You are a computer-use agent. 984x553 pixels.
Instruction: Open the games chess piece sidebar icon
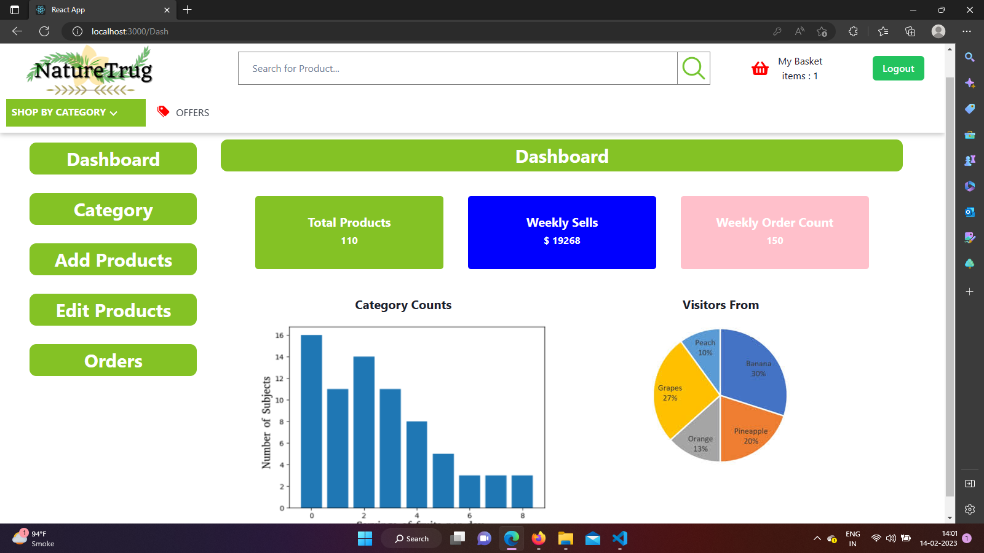[970, 160]
